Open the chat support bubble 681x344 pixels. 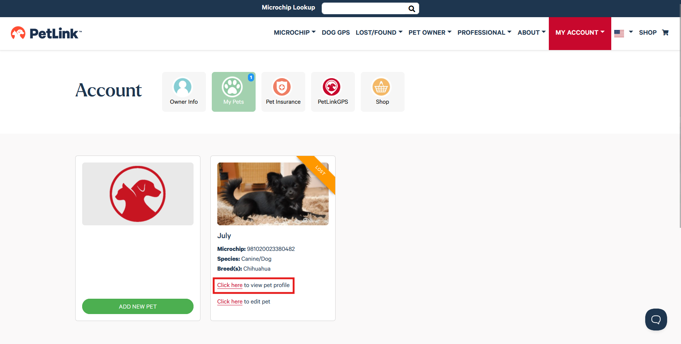[656, 320]
